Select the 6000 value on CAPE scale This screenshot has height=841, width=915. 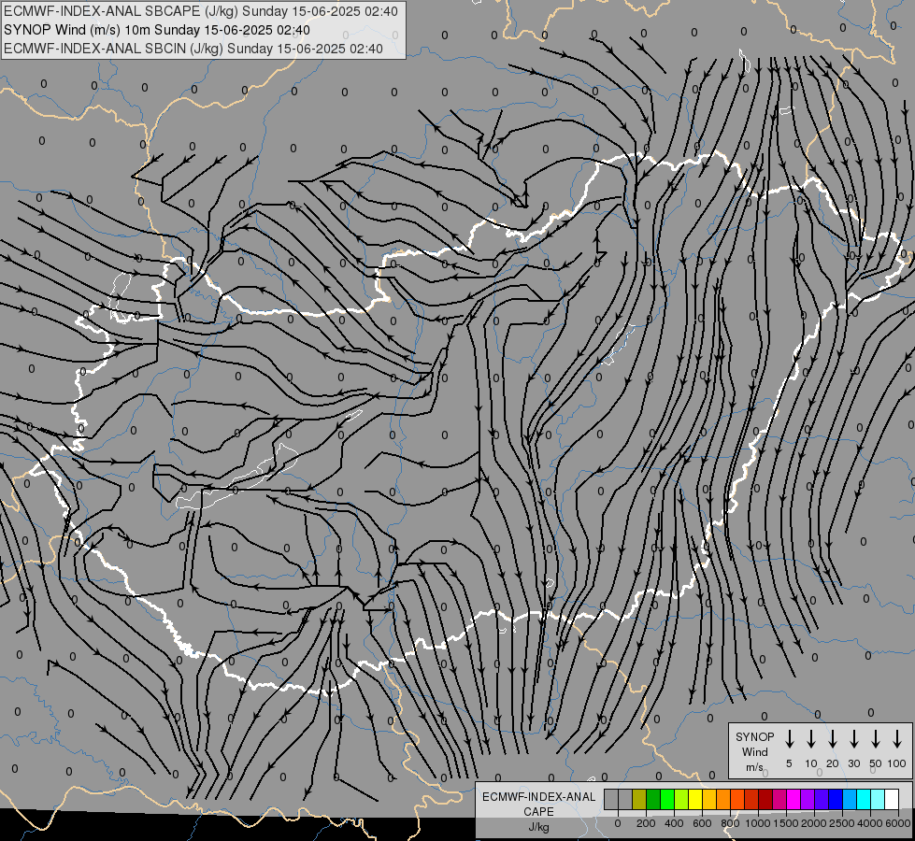pyautogui.click(x=898, y=823)
